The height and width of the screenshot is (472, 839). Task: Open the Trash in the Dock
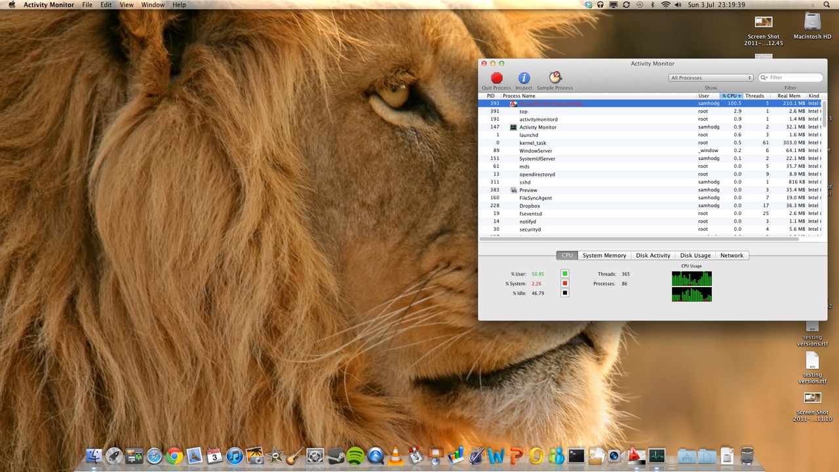coord(747,456)
